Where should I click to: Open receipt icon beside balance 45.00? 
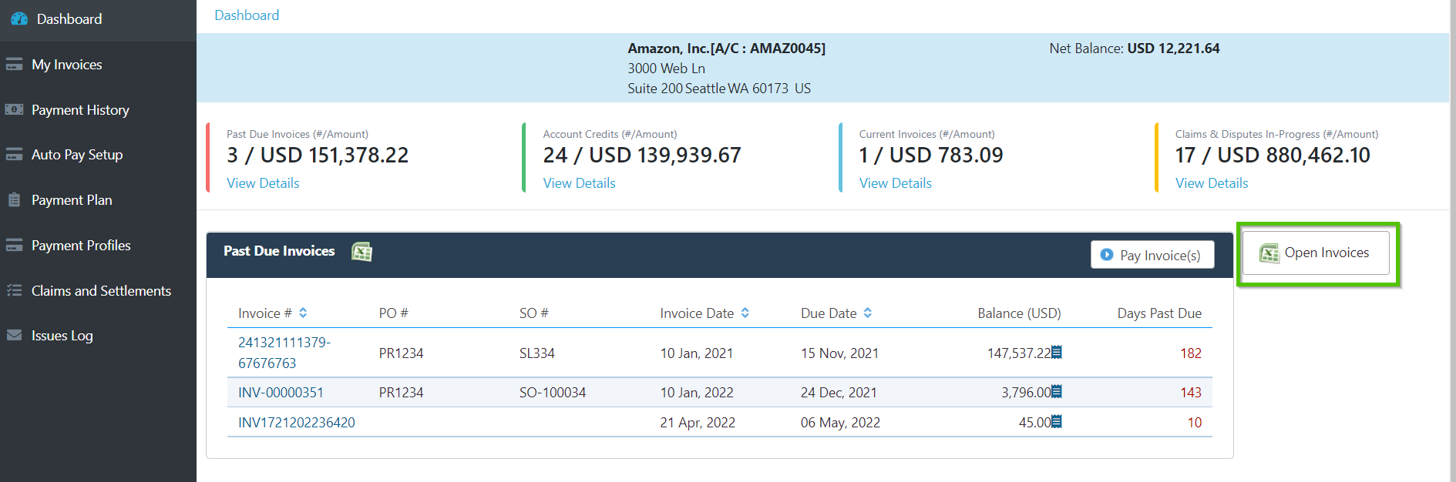tap(1057, 421)
